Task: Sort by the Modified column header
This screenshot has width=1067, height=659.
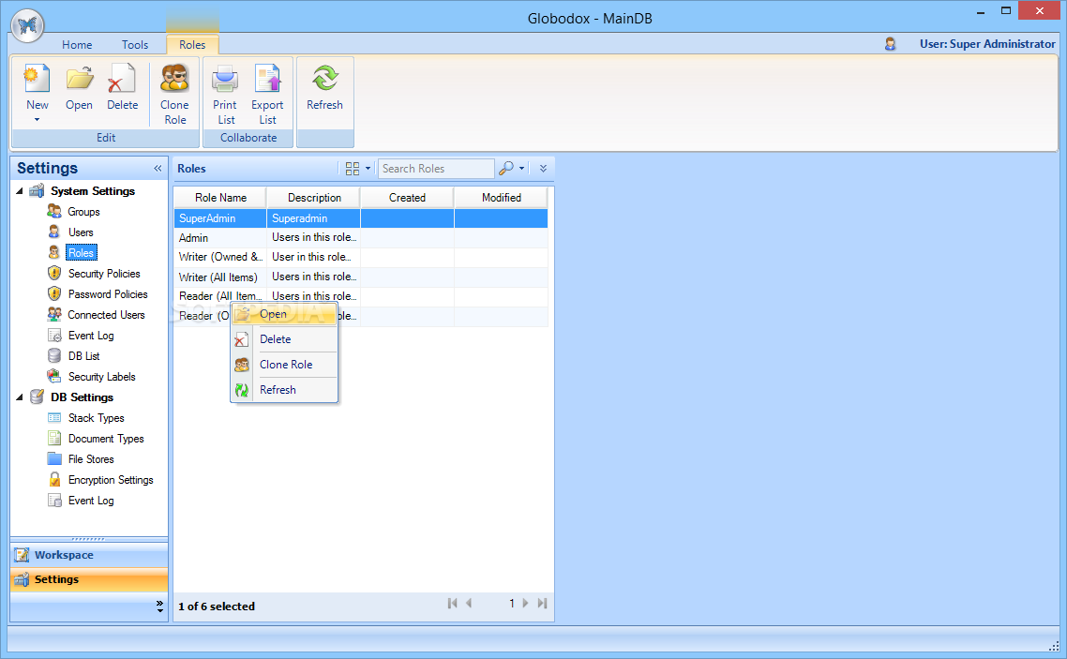Action: point(501,197)
